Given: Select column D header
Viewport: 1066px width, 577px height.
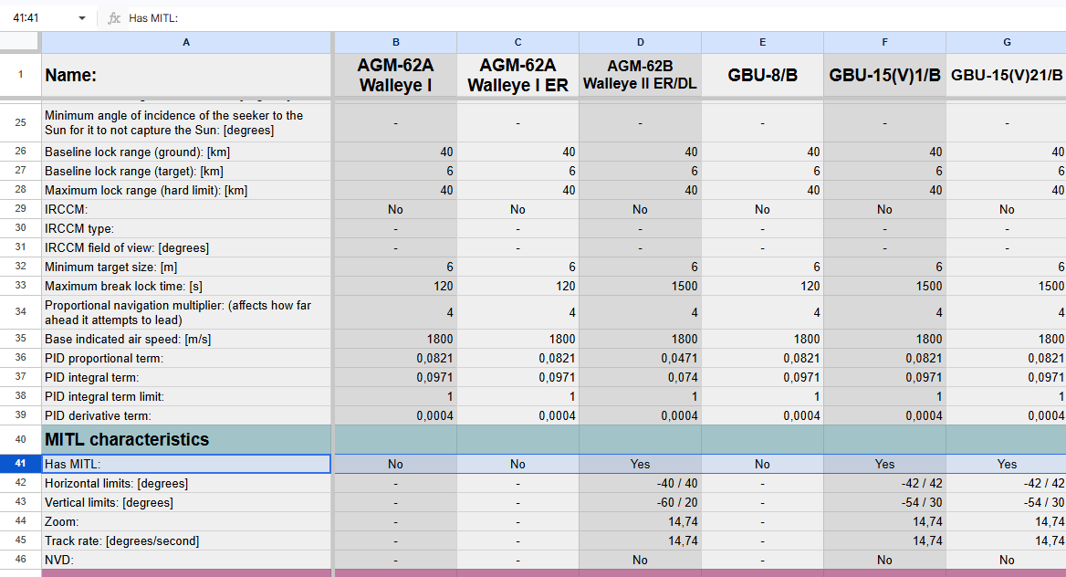Looking at the screenshot, I should (x=641, y=42).
